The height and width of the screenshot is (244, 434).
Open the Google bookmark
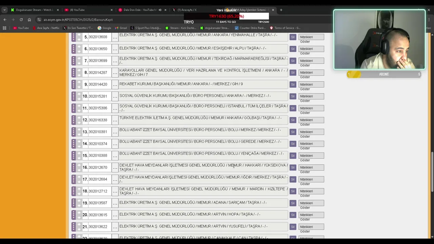pyautogui.click(x=104, y=28)
